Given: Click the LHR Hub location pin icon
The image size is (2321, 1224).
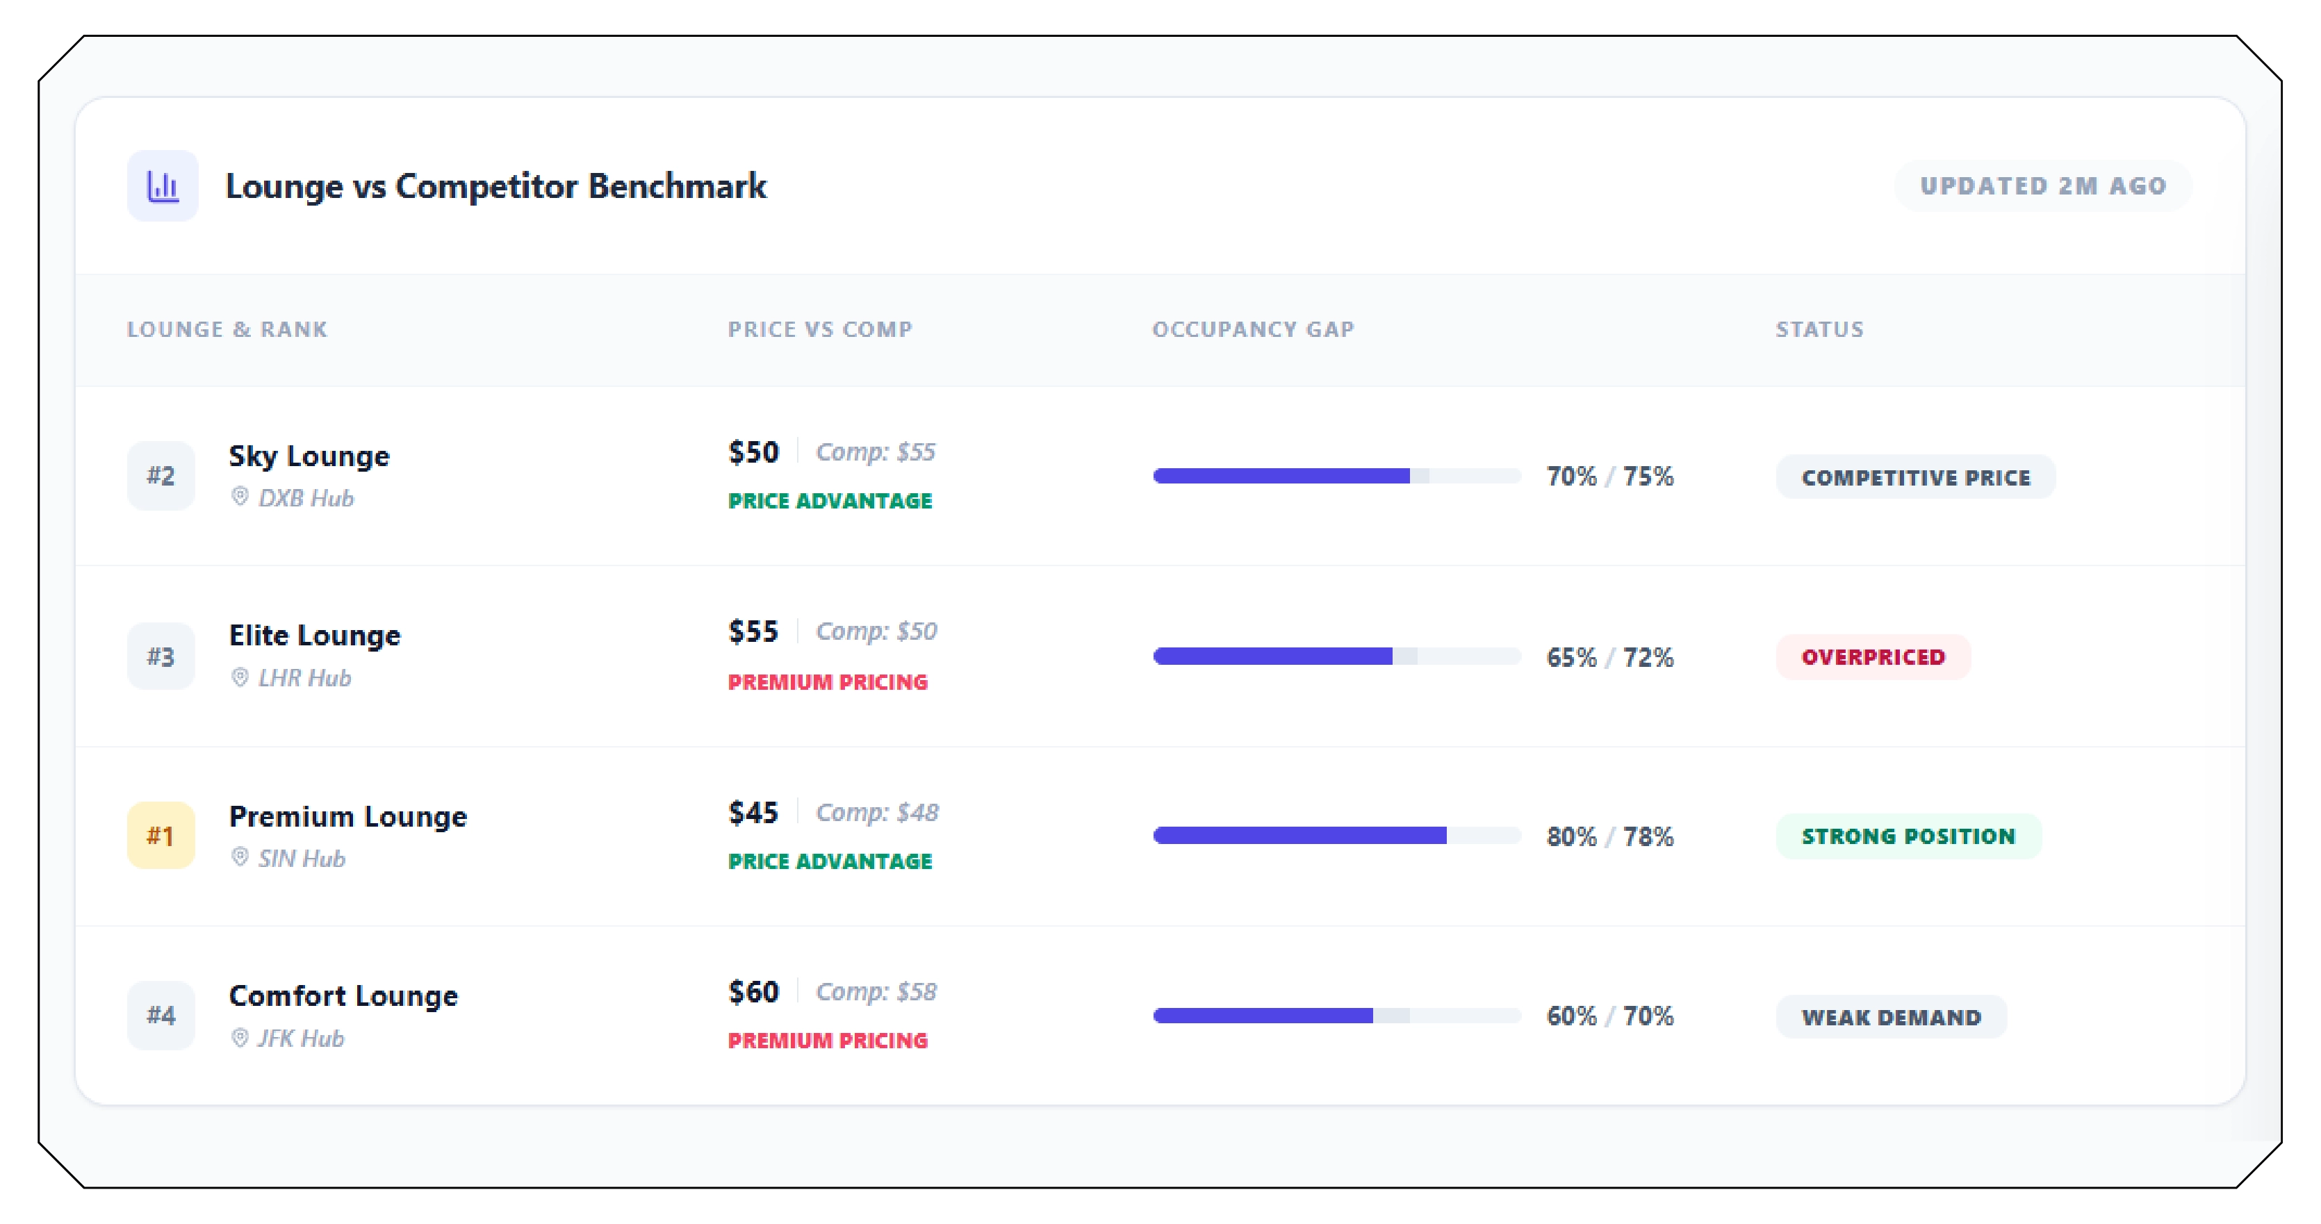Looking at the screenshot, I should [240, 677].
